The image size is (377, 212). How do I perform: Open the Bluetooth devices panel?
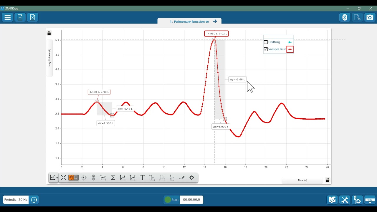(345, 17)
